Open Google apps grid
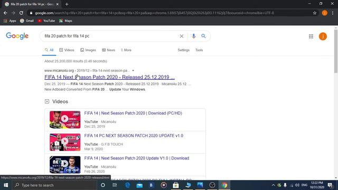Screen dimensions: 338x190 point(311,36)
